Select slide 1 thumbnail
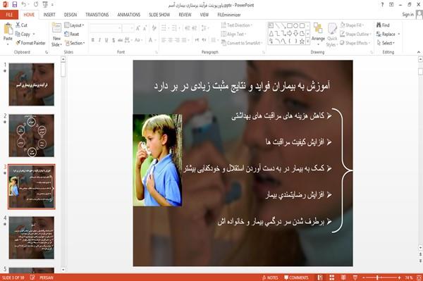Viewport: 423px width, 281px height. (32, 85)
